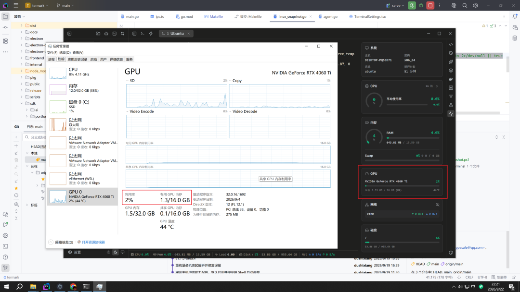The width and height of the screenshot is (520, 292).
Task: Switch to the agent.go editor tab
Action: pyautogui.click(x=328, y=16)
